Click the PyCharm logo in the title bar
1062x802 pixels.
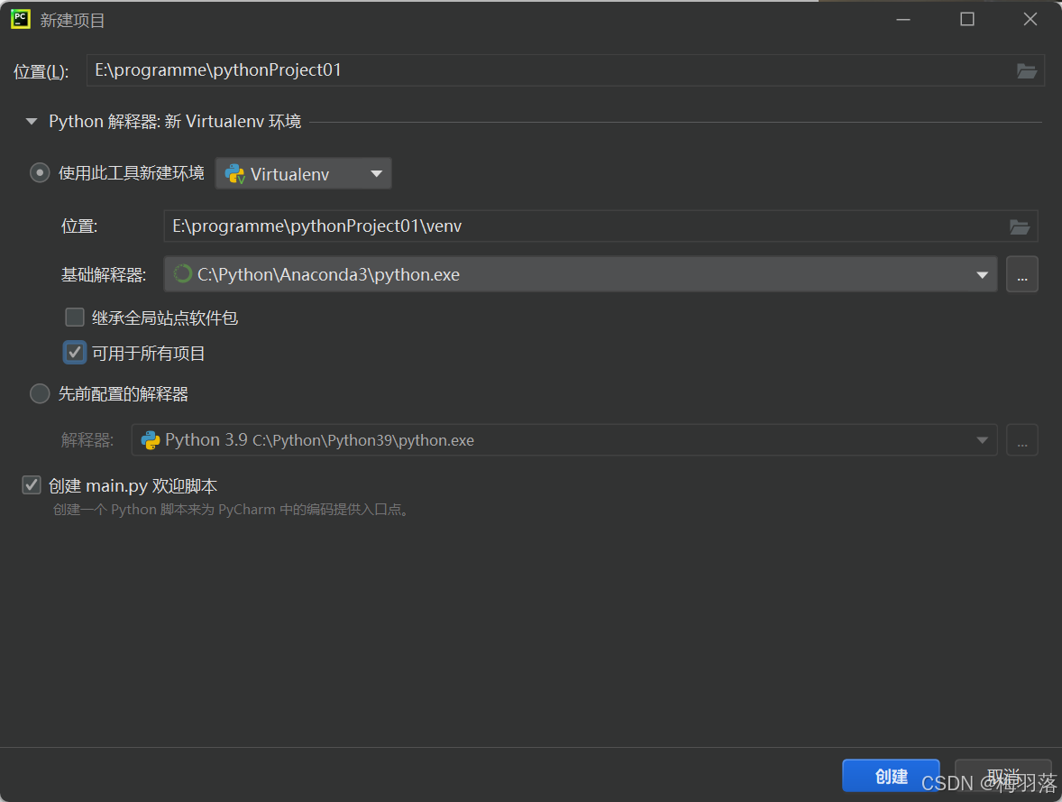pyautogui.click(x=21, y=19)
